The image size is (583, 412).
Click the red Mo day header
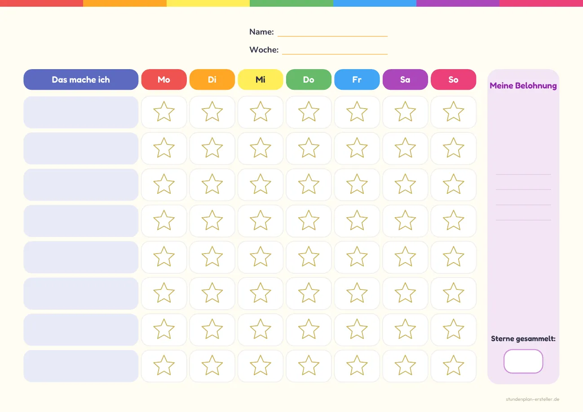click(x=164, y=79)
